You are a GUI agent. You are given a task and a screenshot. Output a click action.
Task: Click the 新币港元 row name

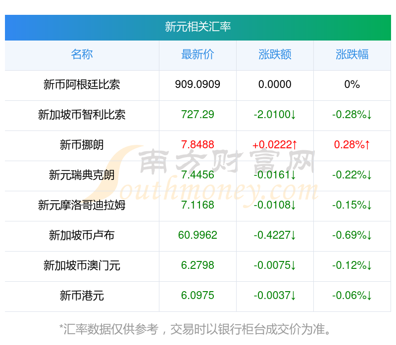(82, 296)
